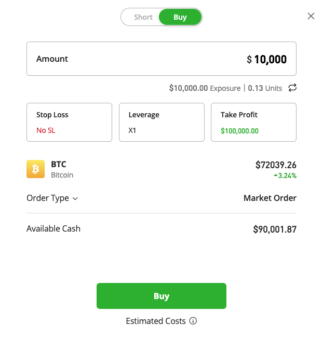Screen dimensions: 323x338
Task: Open the Leverage X1 selector
Action: pyautogui.click(x=161, y=122)
